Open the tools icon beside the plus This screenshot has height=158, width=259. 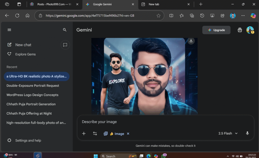pos(95,134)
